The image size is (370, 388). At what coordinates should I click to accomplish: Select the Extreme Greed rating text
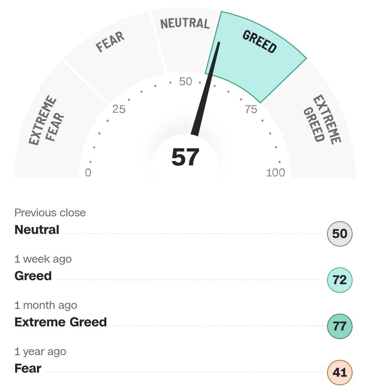(x=60, y=322)
